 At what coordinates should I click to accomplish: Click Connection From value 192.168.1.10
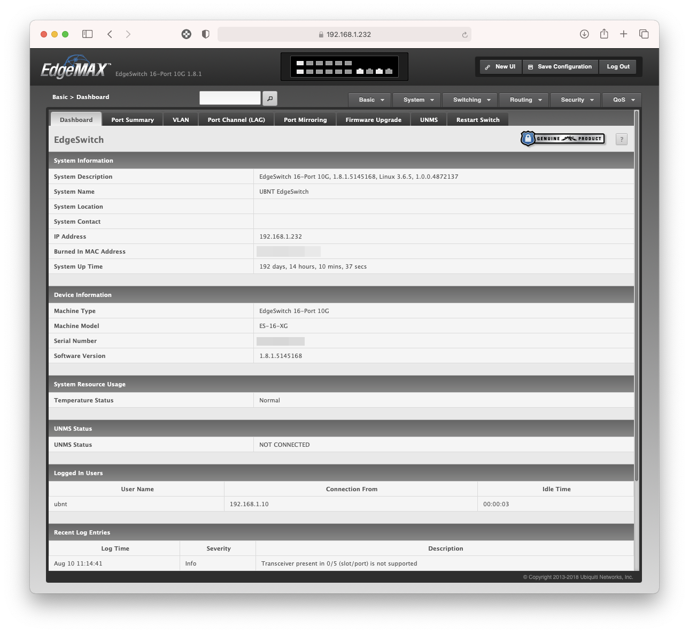tap(249, 504)
